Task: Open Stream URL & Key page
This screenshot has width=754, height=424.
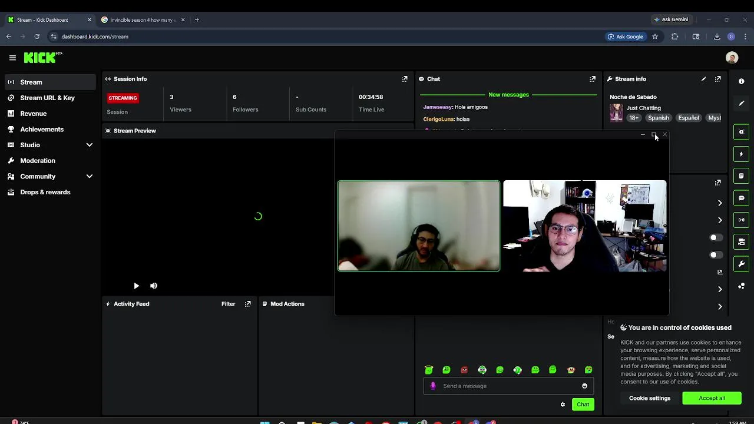Action: 49,98
